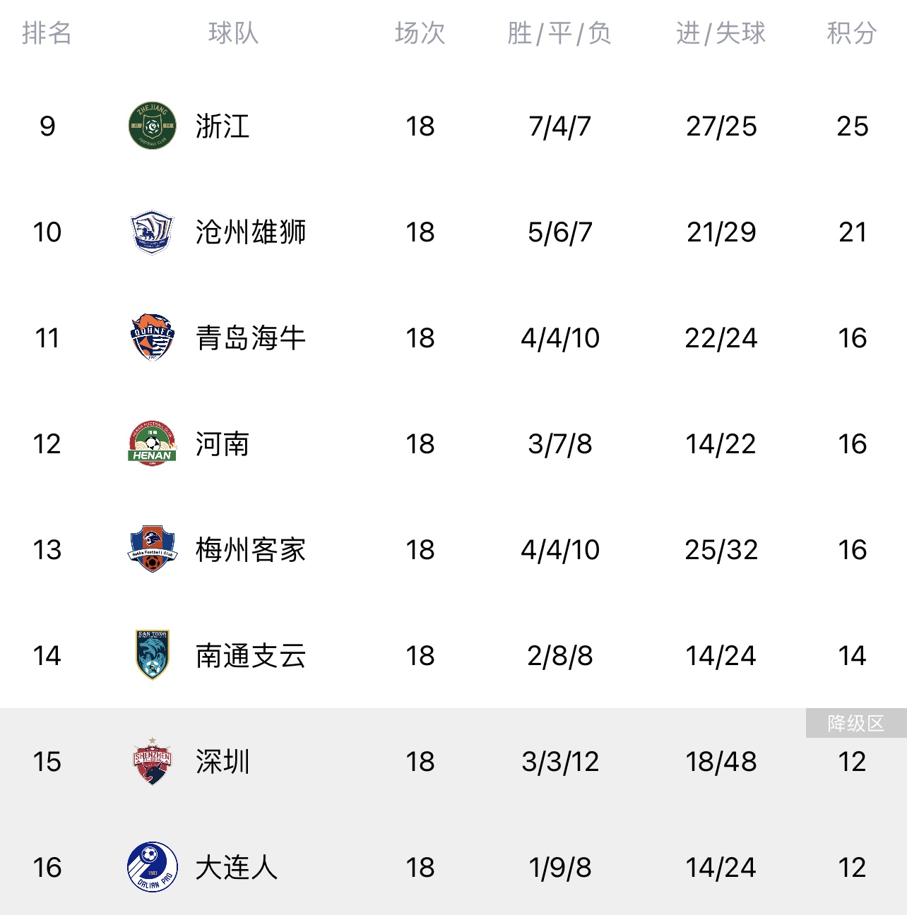Select the 大连人 team name
The width and height of the screenshot is (907, 915).
237,868
